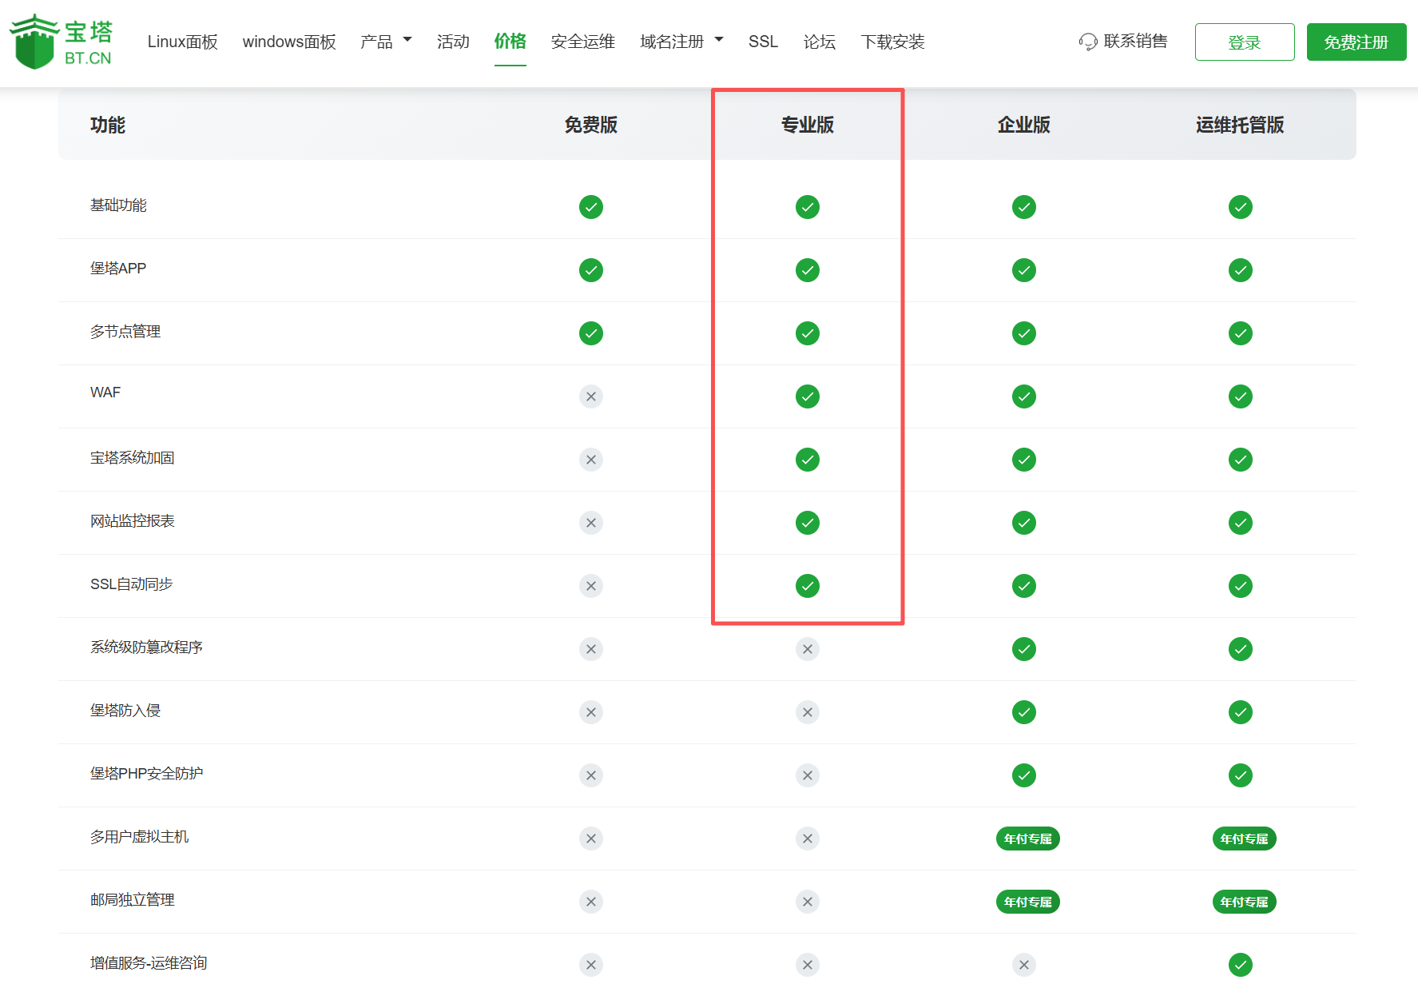This screenshot has width=1418, height=984.
Task: Click the green check for 堡塔APP under 免费版
Action: click(x=591, y=270)
